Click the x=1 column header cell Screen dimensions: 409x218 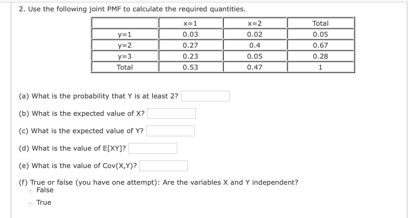pyautogui.click(x=191, y=23)
